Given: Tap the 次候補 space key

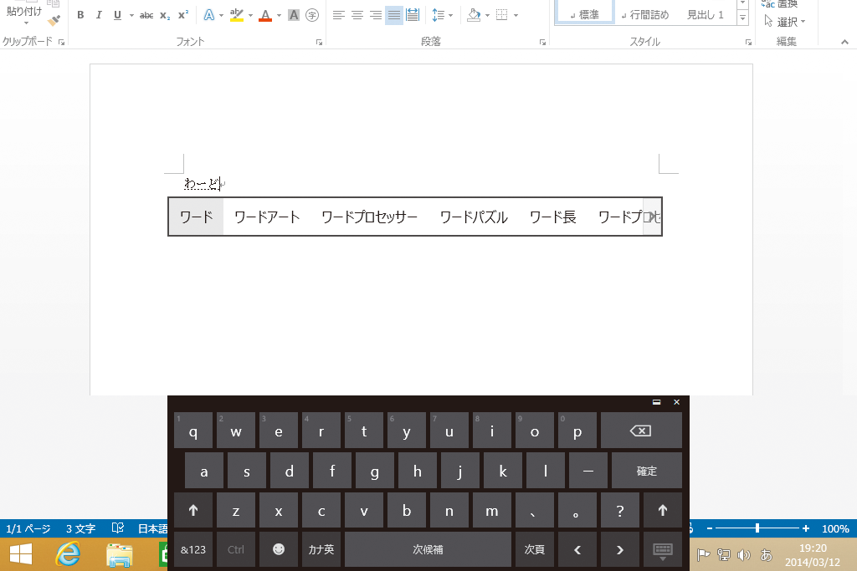Looking at the screenshot, I should [x=428, y=549].
